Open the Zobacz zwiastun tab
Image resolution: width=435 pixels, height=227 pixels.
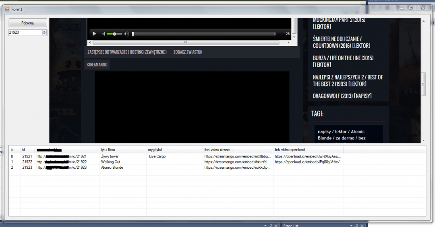coord(188,52)
